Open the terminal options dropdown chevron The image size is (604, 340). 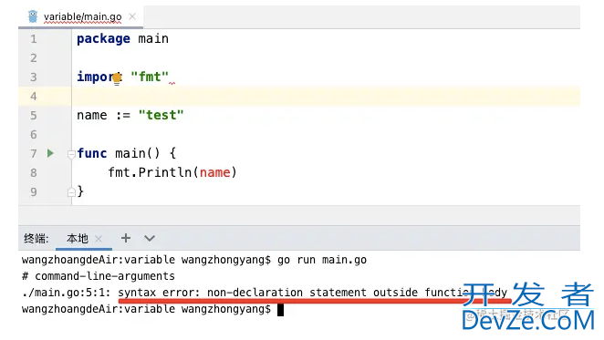point(150,239)
